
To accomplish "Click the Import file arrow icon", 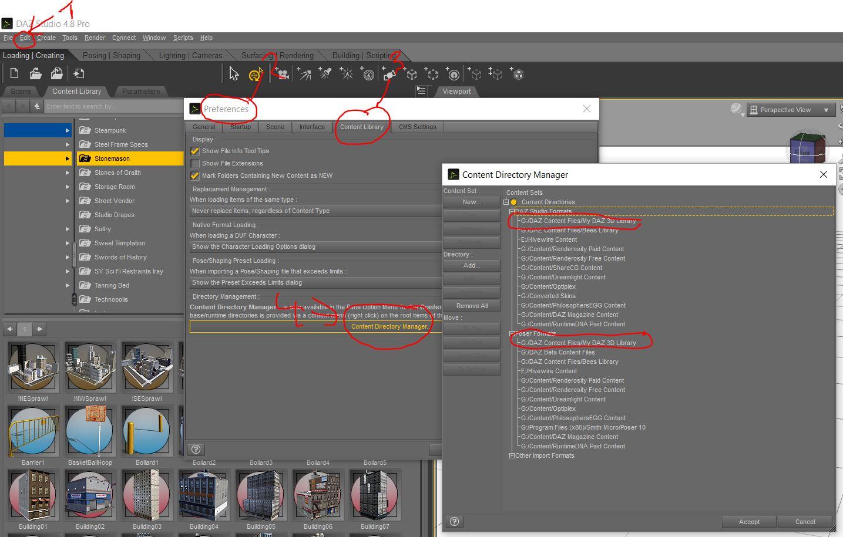I will point(79,74).
